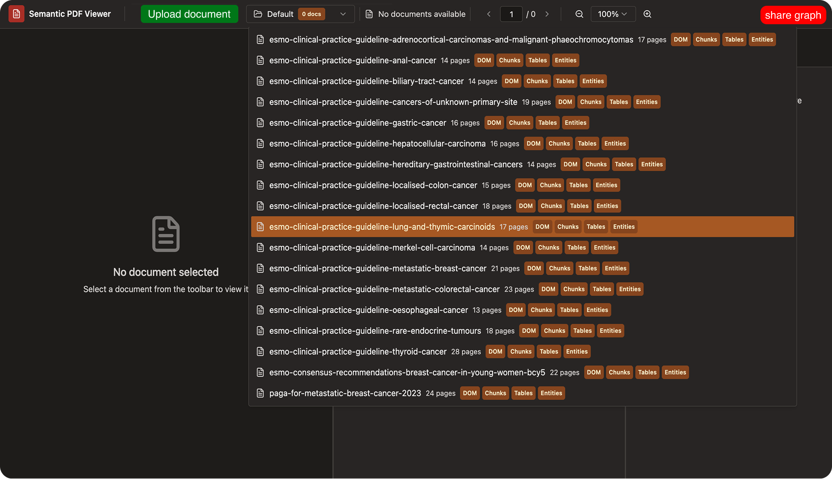The height and width of the screenshot is (479, 832).
Task: Choose localised-colon-cancer document name
Action: click(x=373, y=185)
